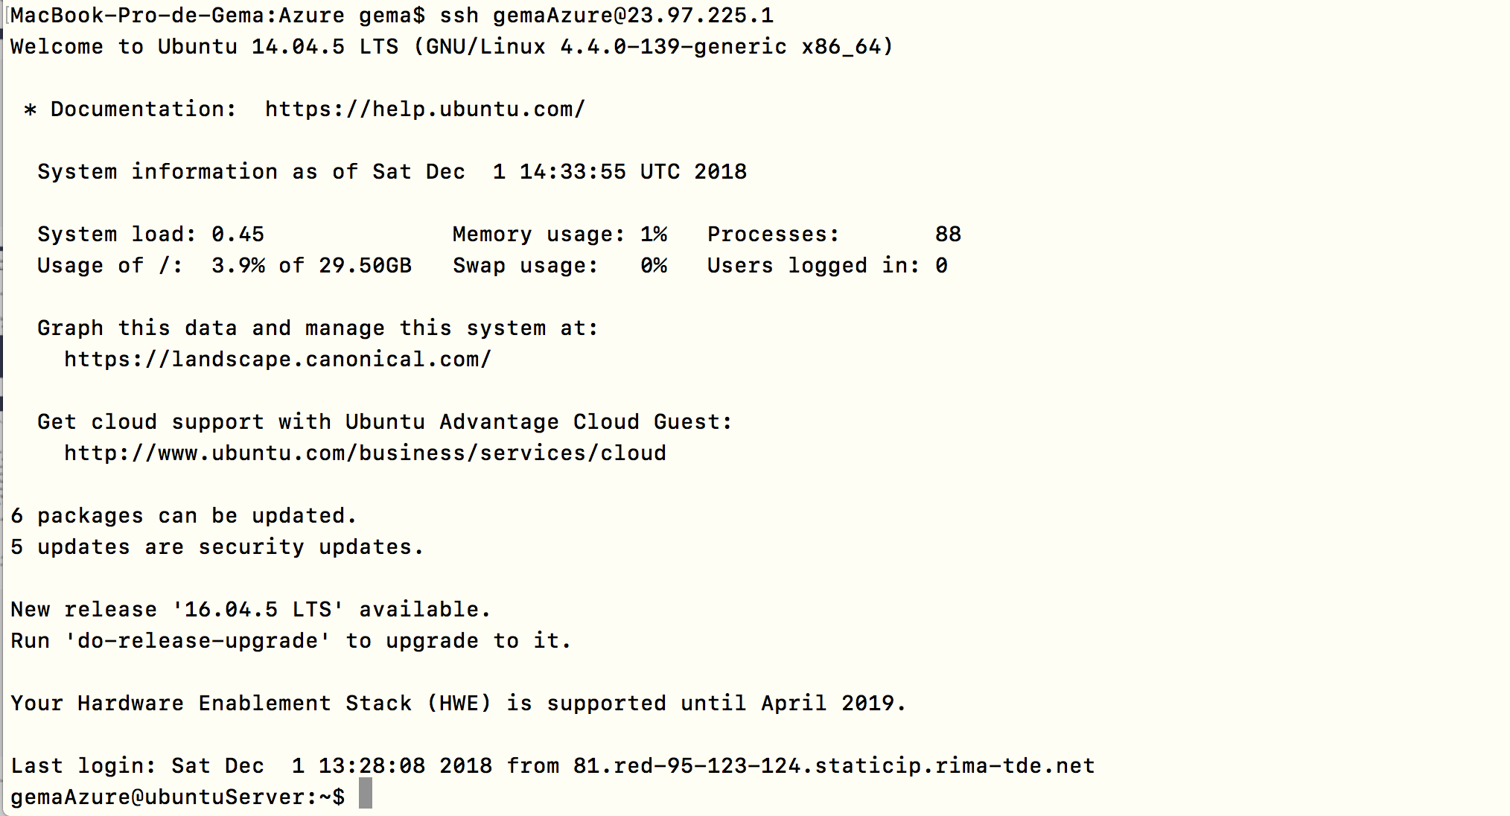
Task: Click the ubuntu.com business services cloud URL
Action: [x=365, y=453]
